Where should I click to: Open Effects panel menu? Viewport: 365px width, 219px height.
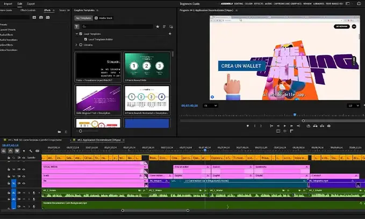[54, 10]
